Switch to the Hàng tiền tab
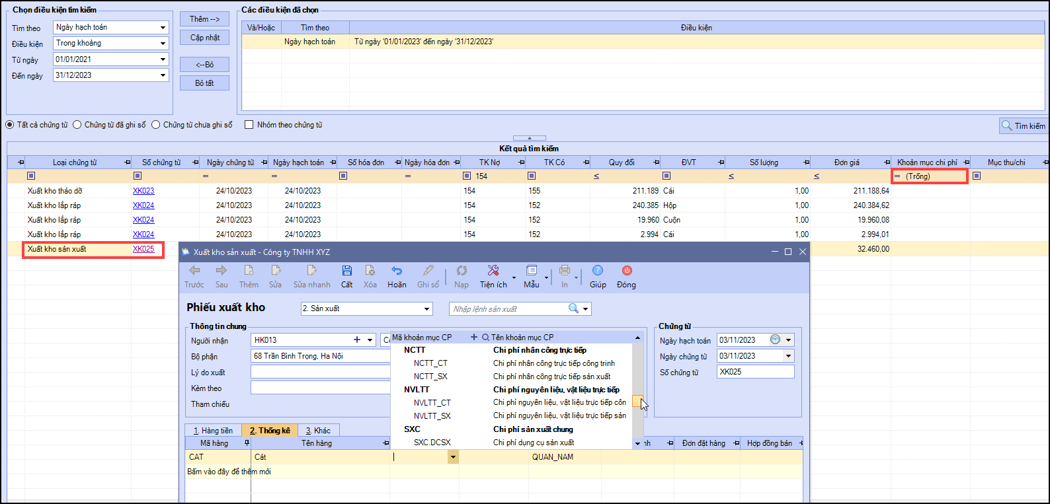 tap(213, 430)
